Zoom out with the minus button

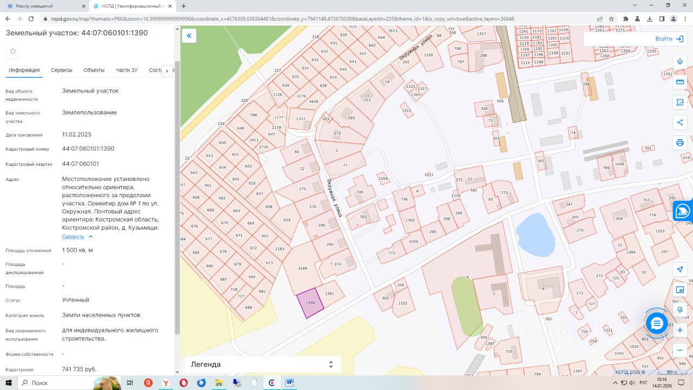click(680, 350)
